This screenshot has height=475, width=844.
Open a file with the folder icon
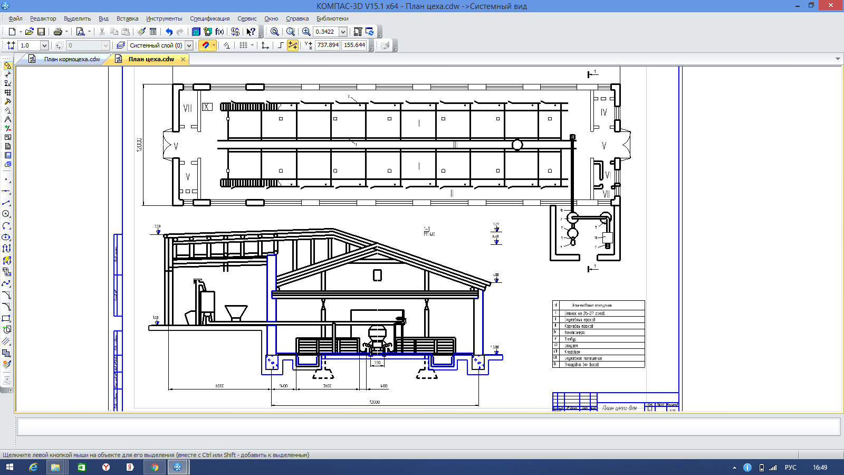tap(30, 32)
